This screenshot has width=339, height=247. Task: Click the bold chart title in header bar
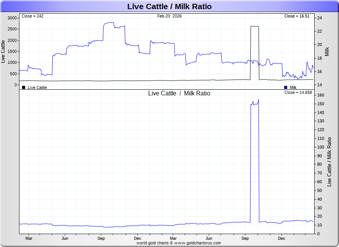pos(169,6)
